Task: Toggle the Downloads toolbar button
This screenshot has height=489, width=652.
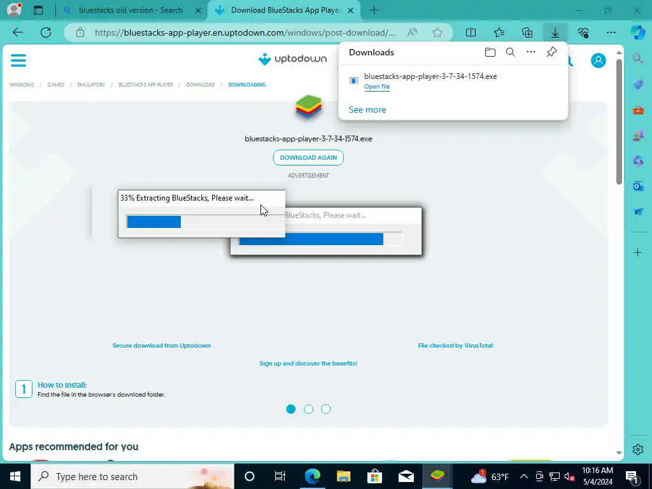Action: pyautogui.click(x=555, y=32)
